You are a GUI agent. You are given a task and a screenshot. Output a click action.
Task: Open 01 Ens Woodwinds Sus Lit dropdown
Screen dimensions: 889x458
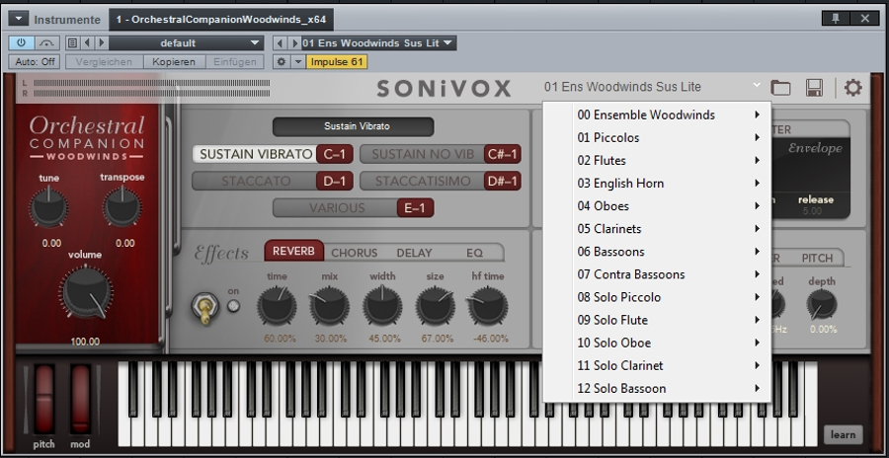pyautogui.click(x=378, y=43)
